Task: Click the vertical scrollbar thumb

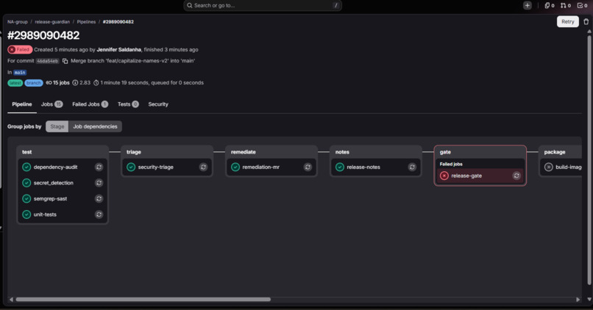Action: (589, 159)
